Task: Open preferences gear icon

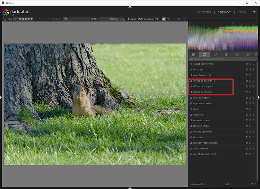Action: coord(184,19)
